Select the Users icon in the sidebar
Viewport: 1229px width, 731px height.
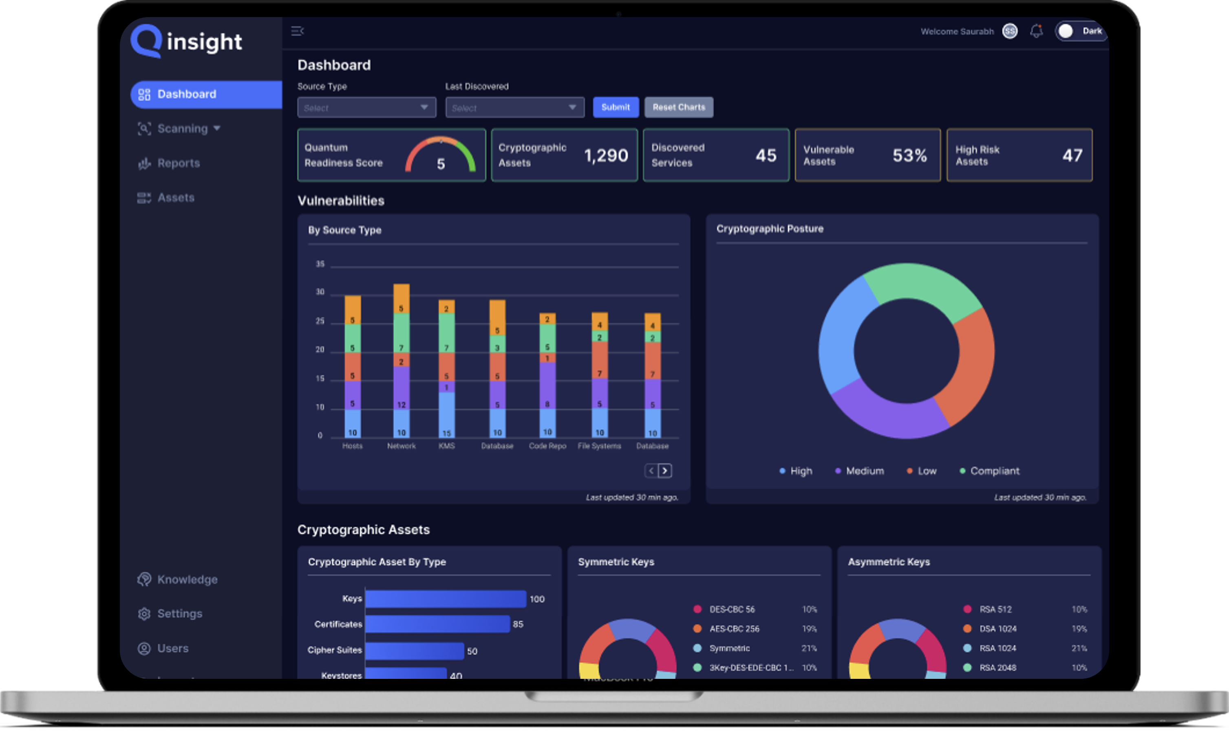pos(144,648)
